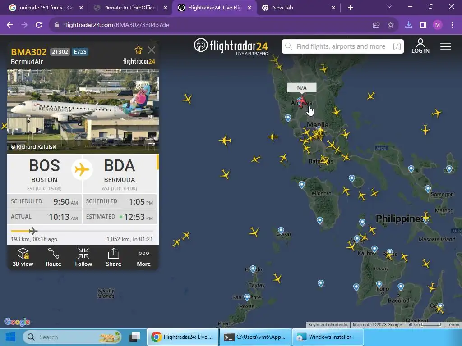This screenshot has height=346, width=462.
Task: Switch to unicode 15.1 fonts tab
Action: point(46,8)
